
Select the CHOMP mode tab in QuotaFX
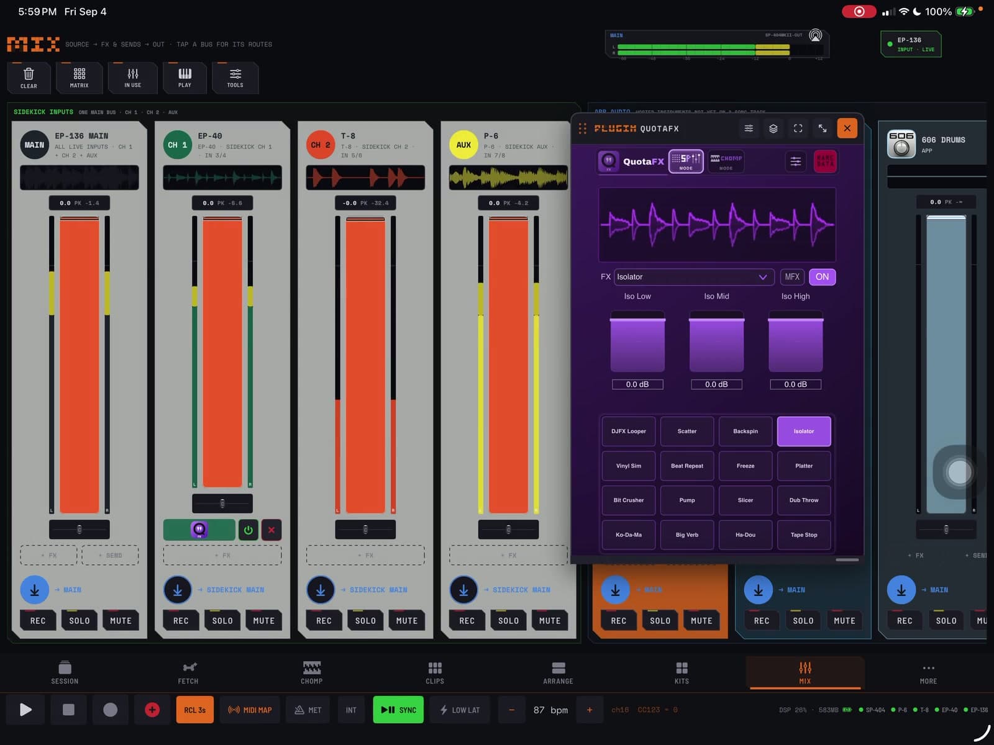tap(726, 161)
